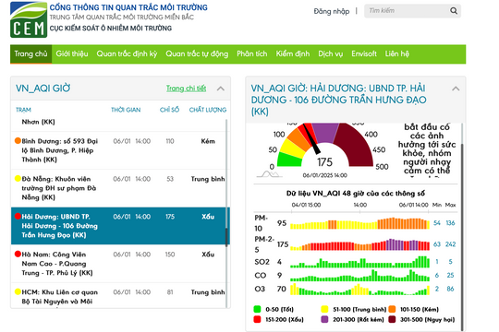Collapse the VN_AQI GIỜ panel chevron
The width and height of the screenshot is (499, 332).
pos(221,89)
